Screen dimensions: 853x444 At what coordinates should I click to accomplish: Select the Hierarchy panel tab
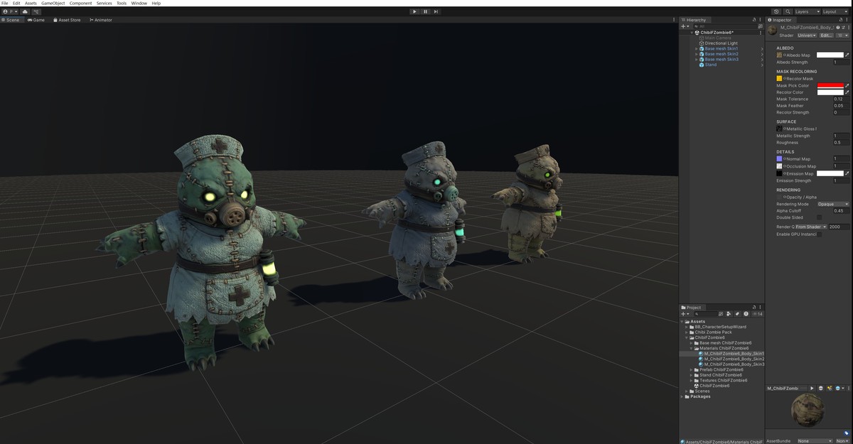[694, 20]
